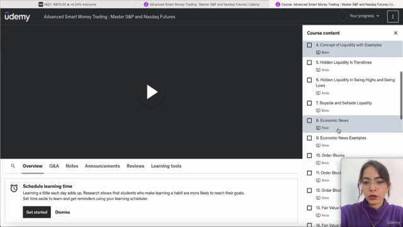Switch to second Advanced Smart Money Trading tab

201,4
